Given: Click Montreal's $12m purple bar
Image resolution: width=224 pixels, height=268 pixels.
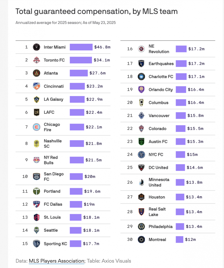Looking at the screenshot, I should point(179,240).
